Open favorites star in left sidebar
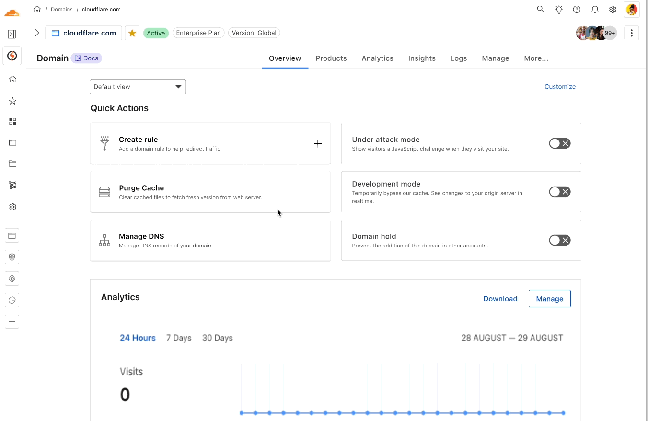 13,101
